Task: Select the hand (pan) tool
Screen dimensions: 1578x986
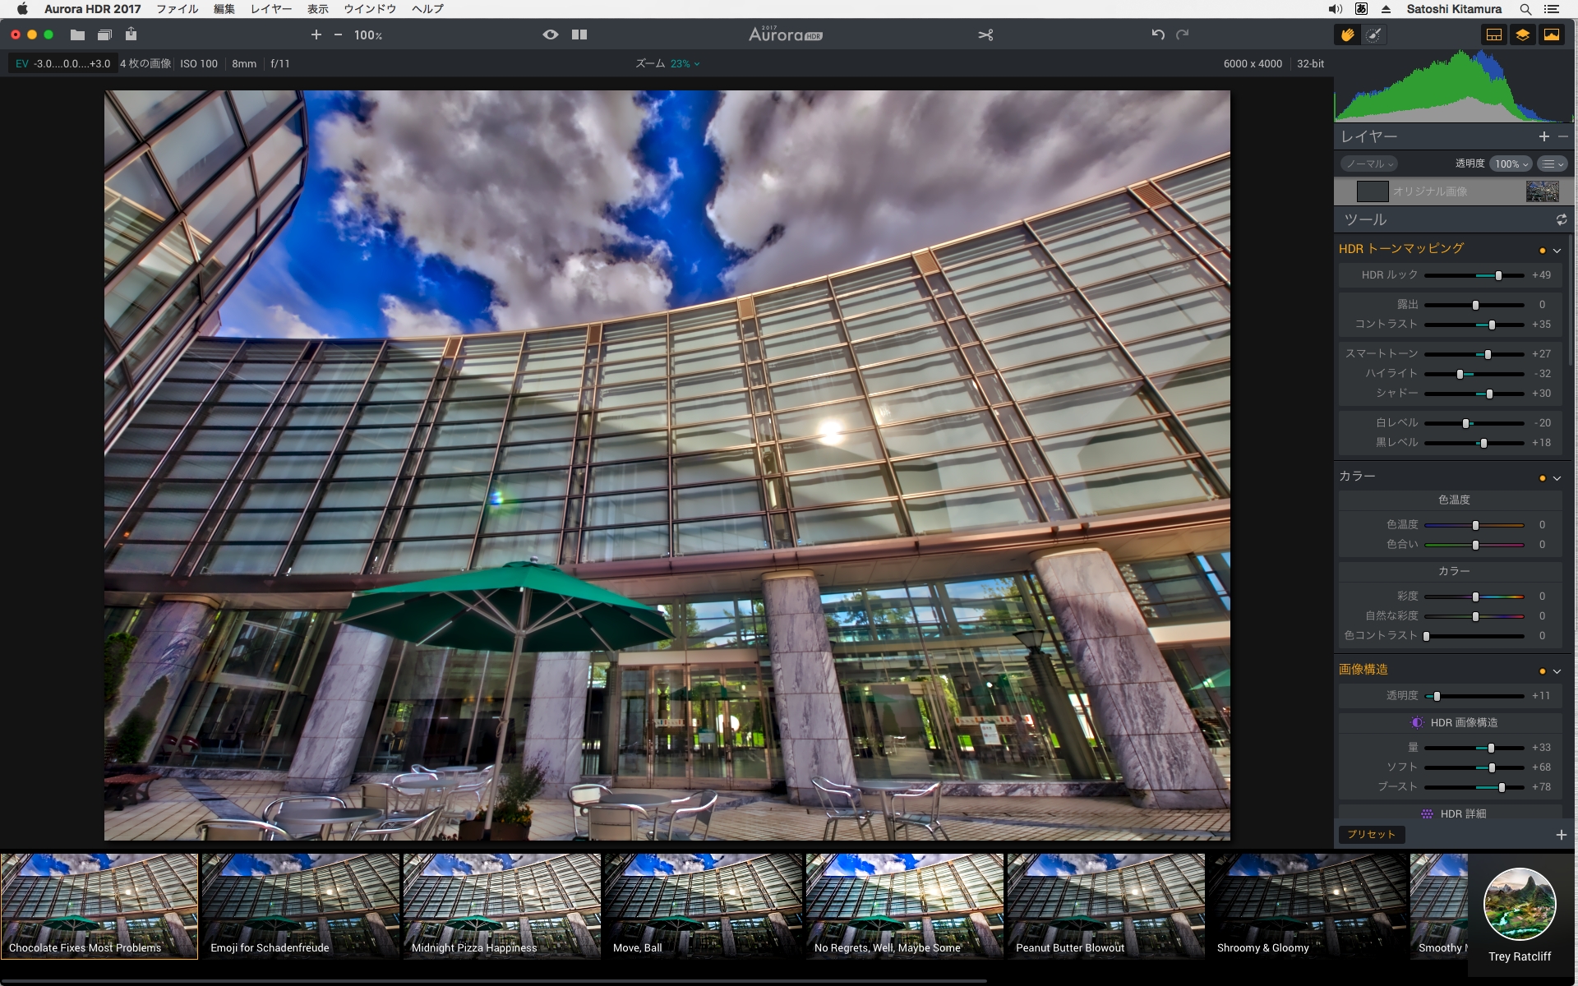Action: tap(1347, 35)
